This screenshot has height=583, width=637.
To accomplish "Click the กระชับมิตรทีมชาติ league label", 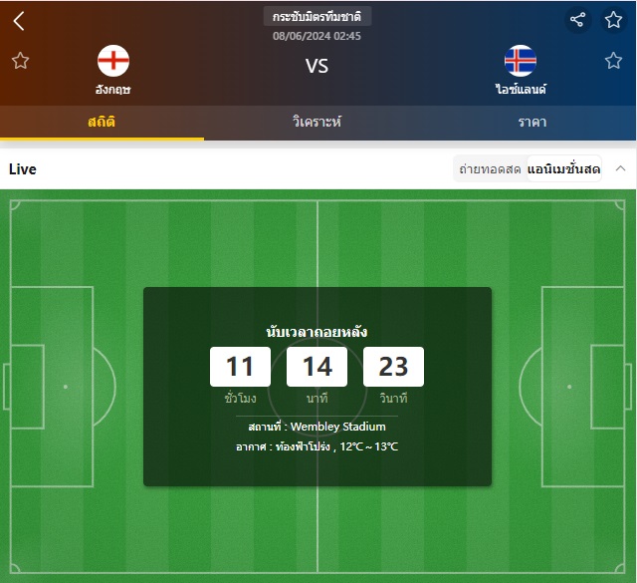I will [317, 17].
